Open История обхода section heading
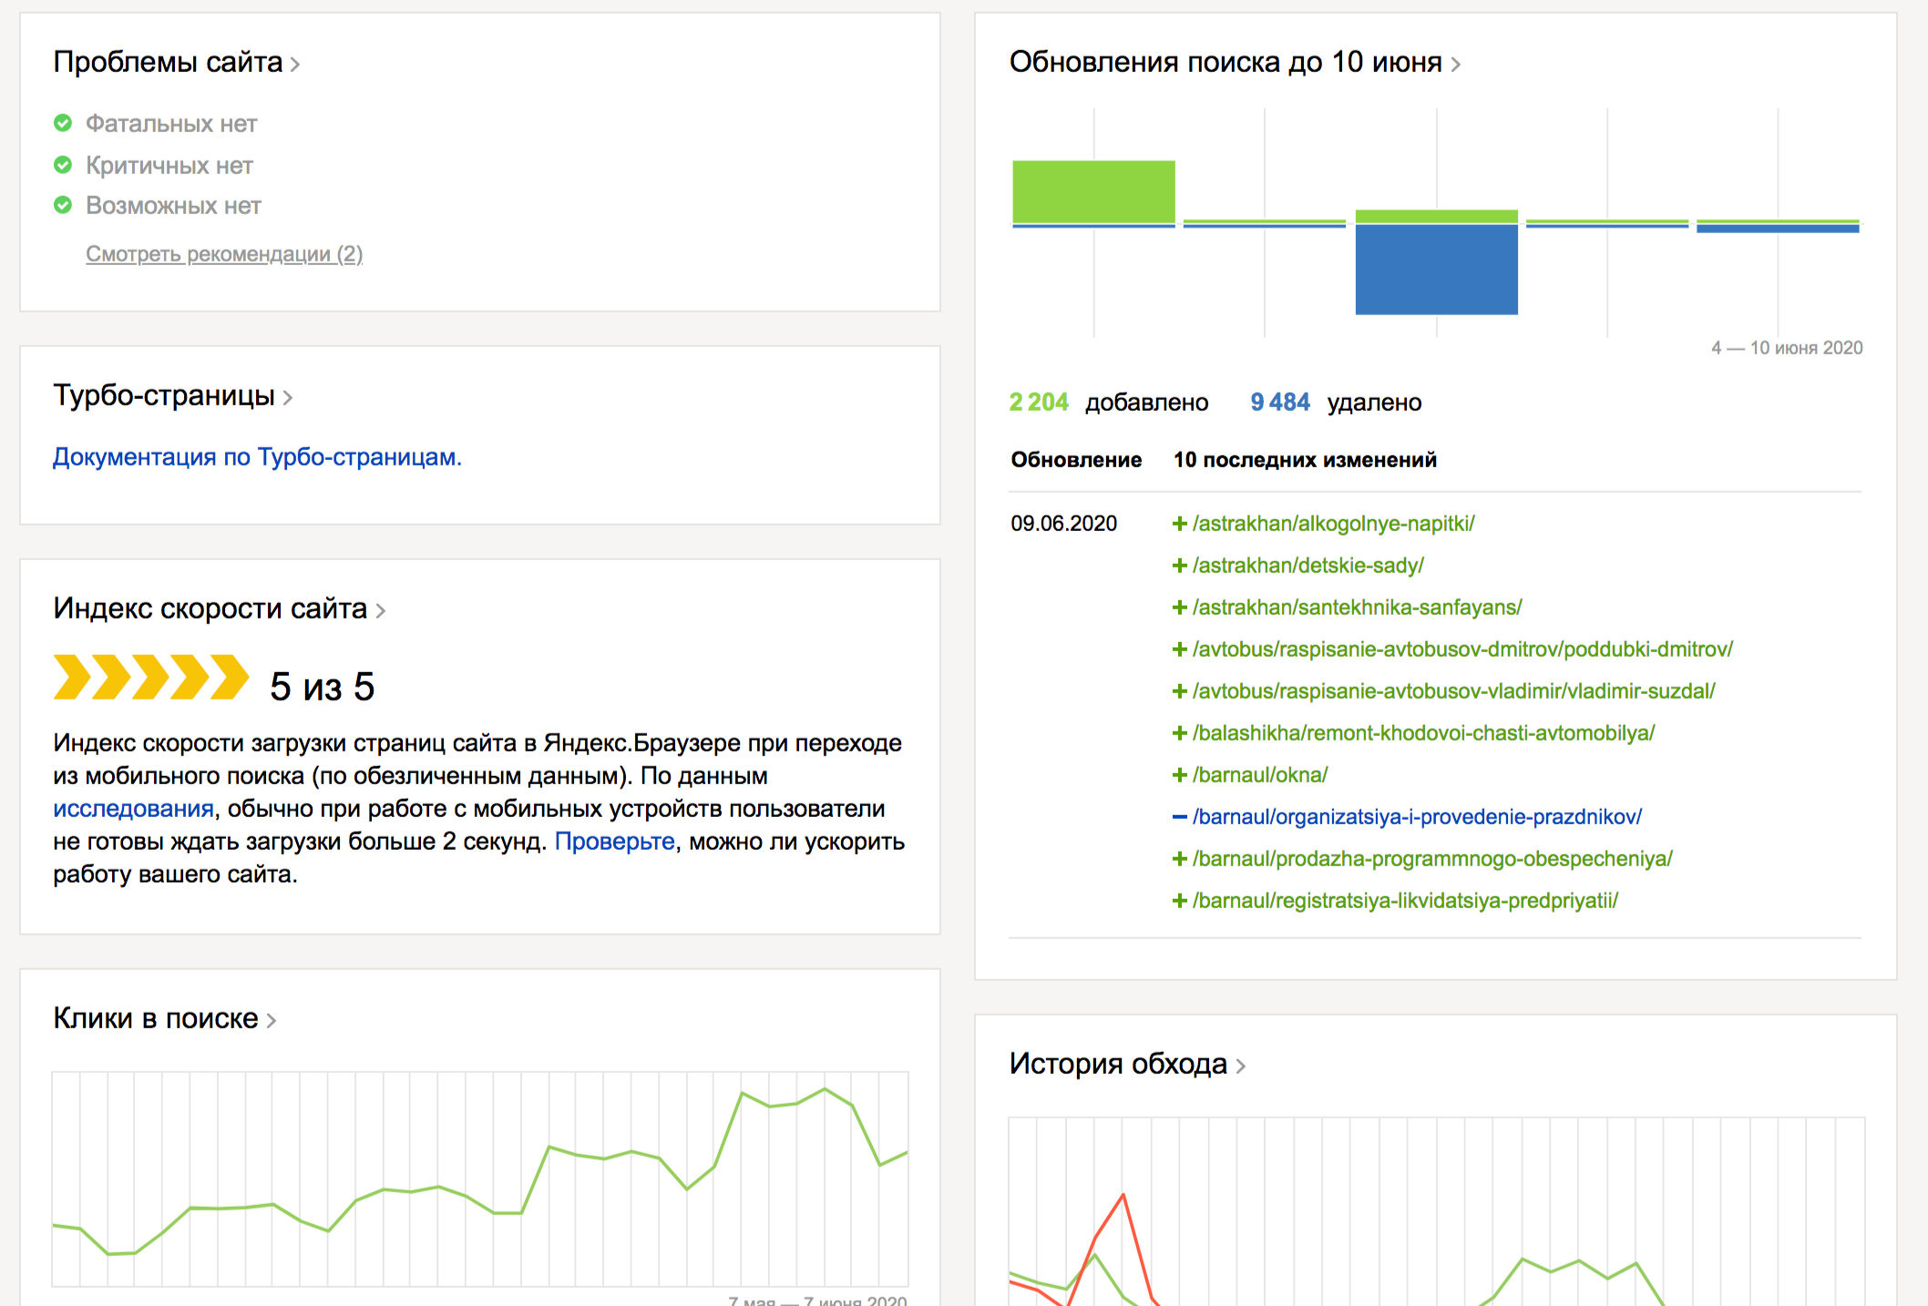This screenshot has height=1306, width=1928. click(1118, 1064)
